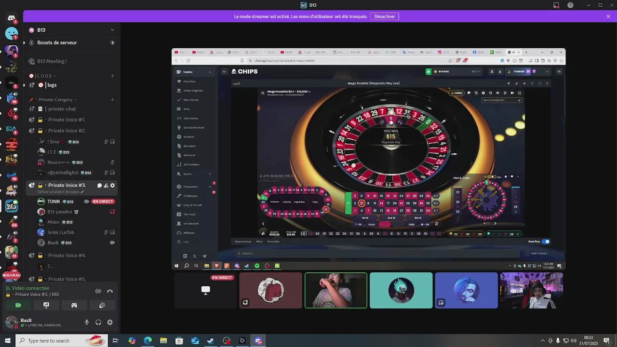Viewport: 617px width, 347px height.
Task: Deafen audio with headphones icon
Action: (98, 322)
